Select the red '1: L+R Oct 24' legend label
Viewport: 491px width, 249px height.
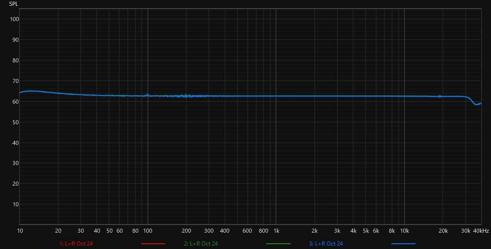[76, 243]
